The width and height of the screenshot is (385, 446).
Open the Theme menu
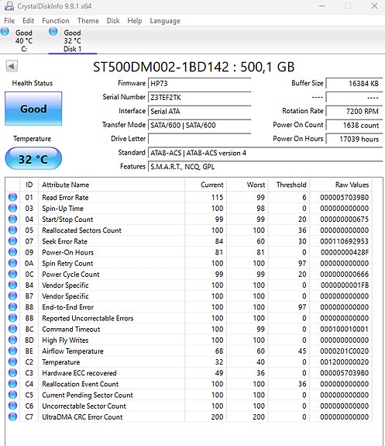88,21
